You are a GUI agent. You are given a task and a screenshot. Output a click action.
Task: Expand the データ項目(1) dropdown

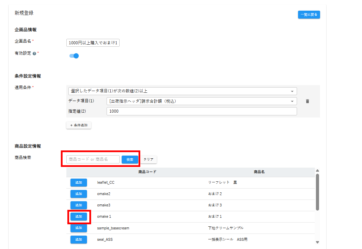[x=201, y=101]
